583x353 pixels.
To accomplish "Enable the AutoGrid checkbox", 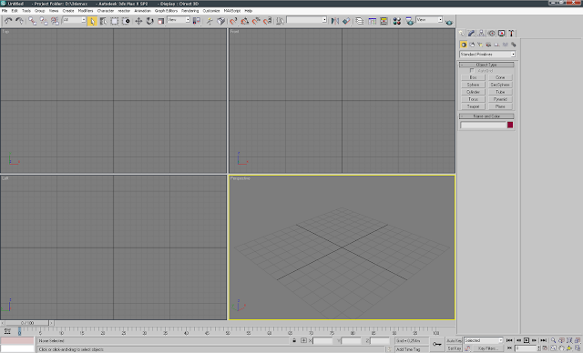I will [x=472, y=71].
